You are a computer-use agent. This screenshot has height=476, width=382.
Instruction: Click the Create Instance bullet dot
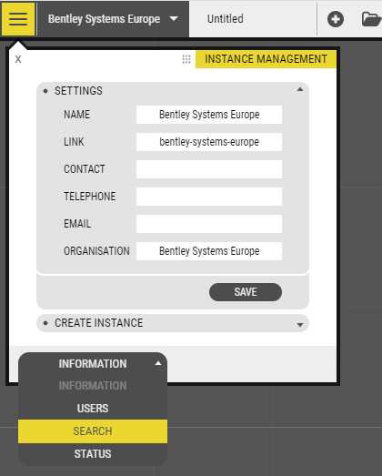point(45,323)
